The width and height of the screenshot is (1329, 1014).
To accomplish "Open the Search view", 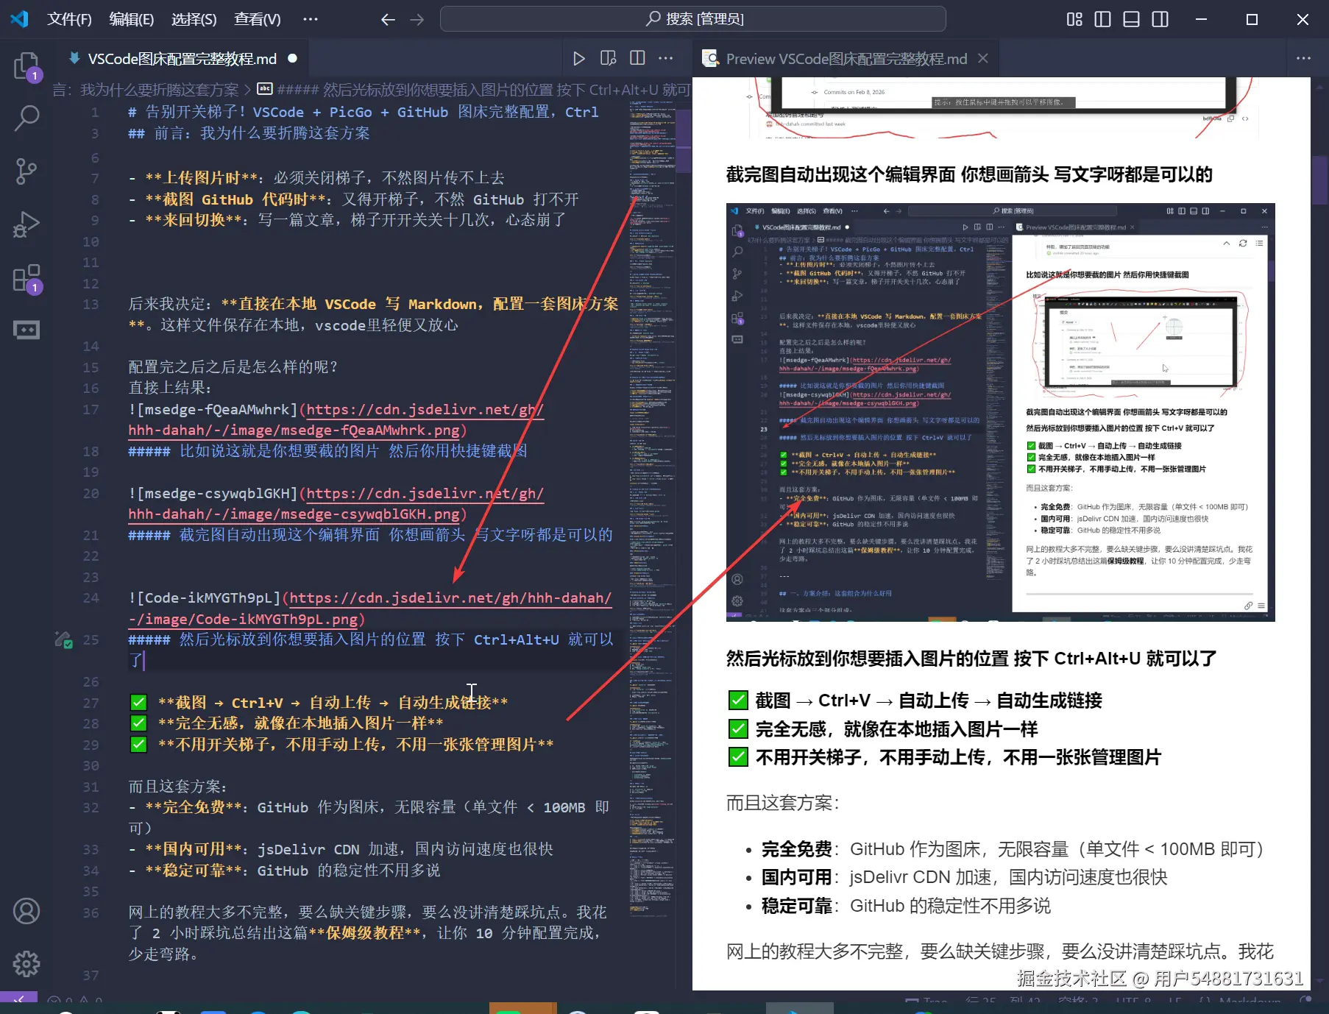I will pyautogui.click(x=26, y=118).
